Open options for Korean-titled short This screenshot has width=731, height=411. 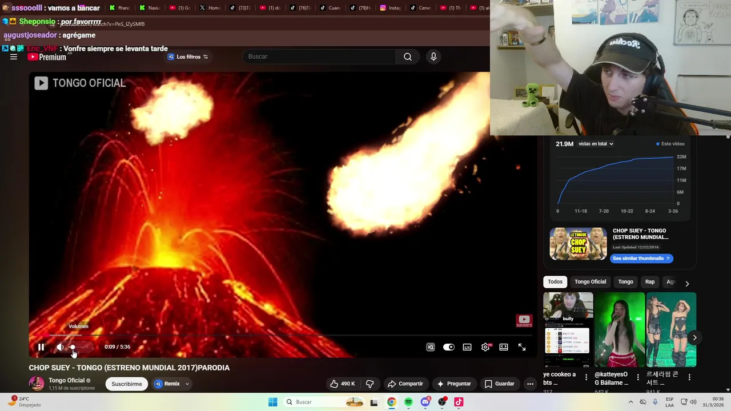point(689,377)
